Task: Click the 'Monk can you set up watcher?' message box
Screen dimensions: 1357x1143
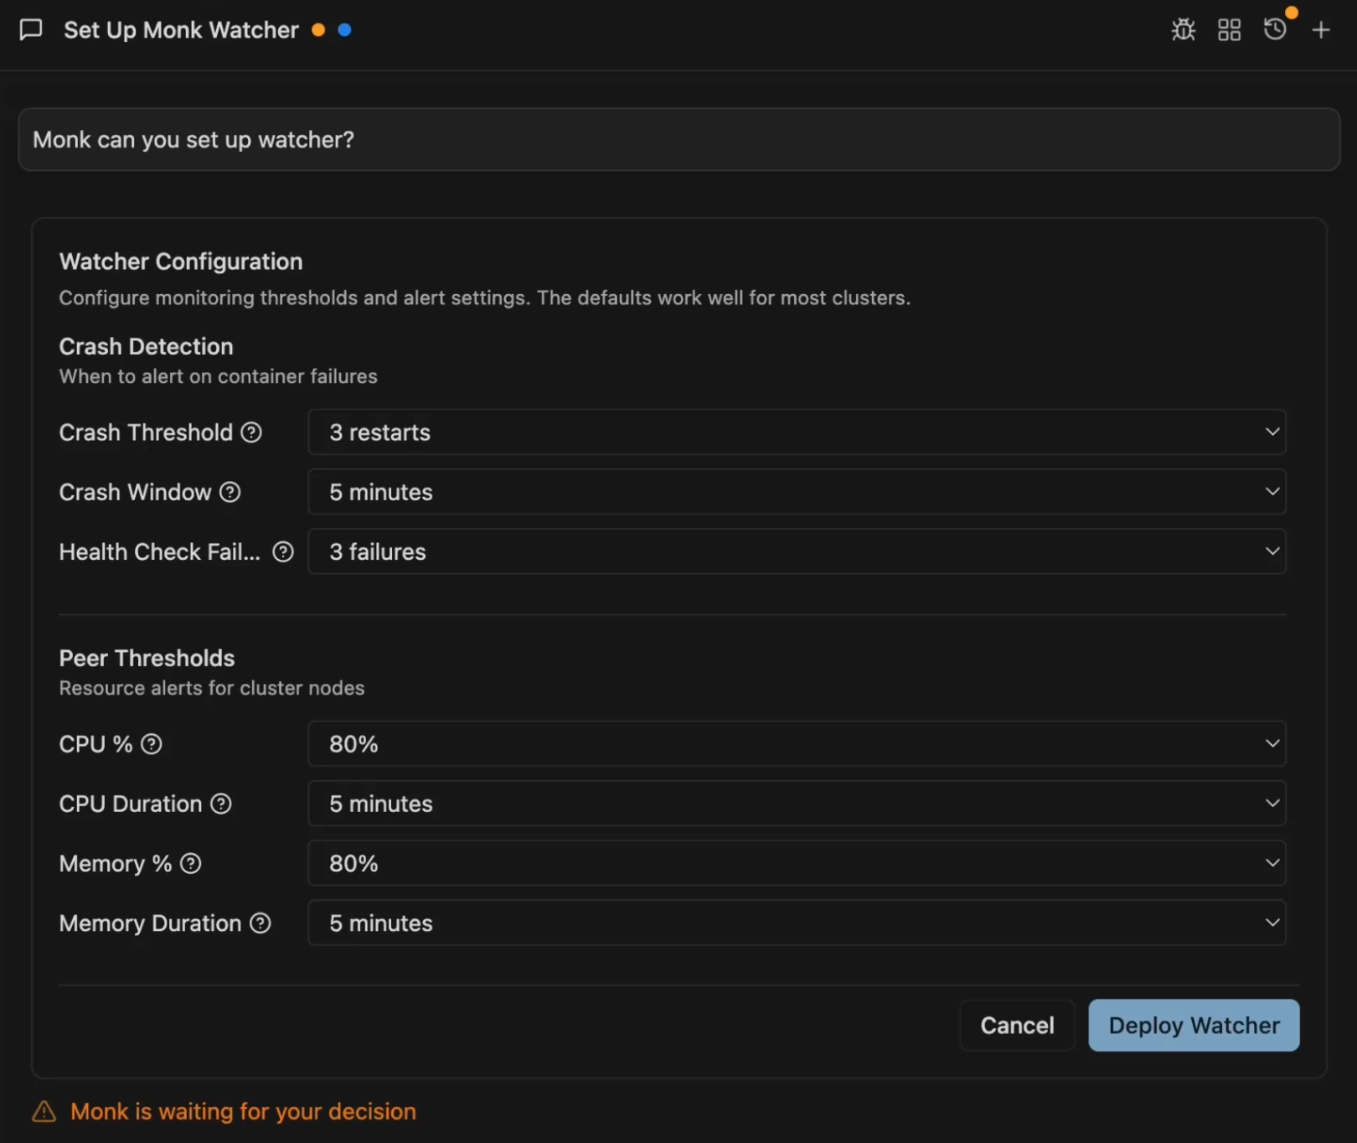Action: 678,139
